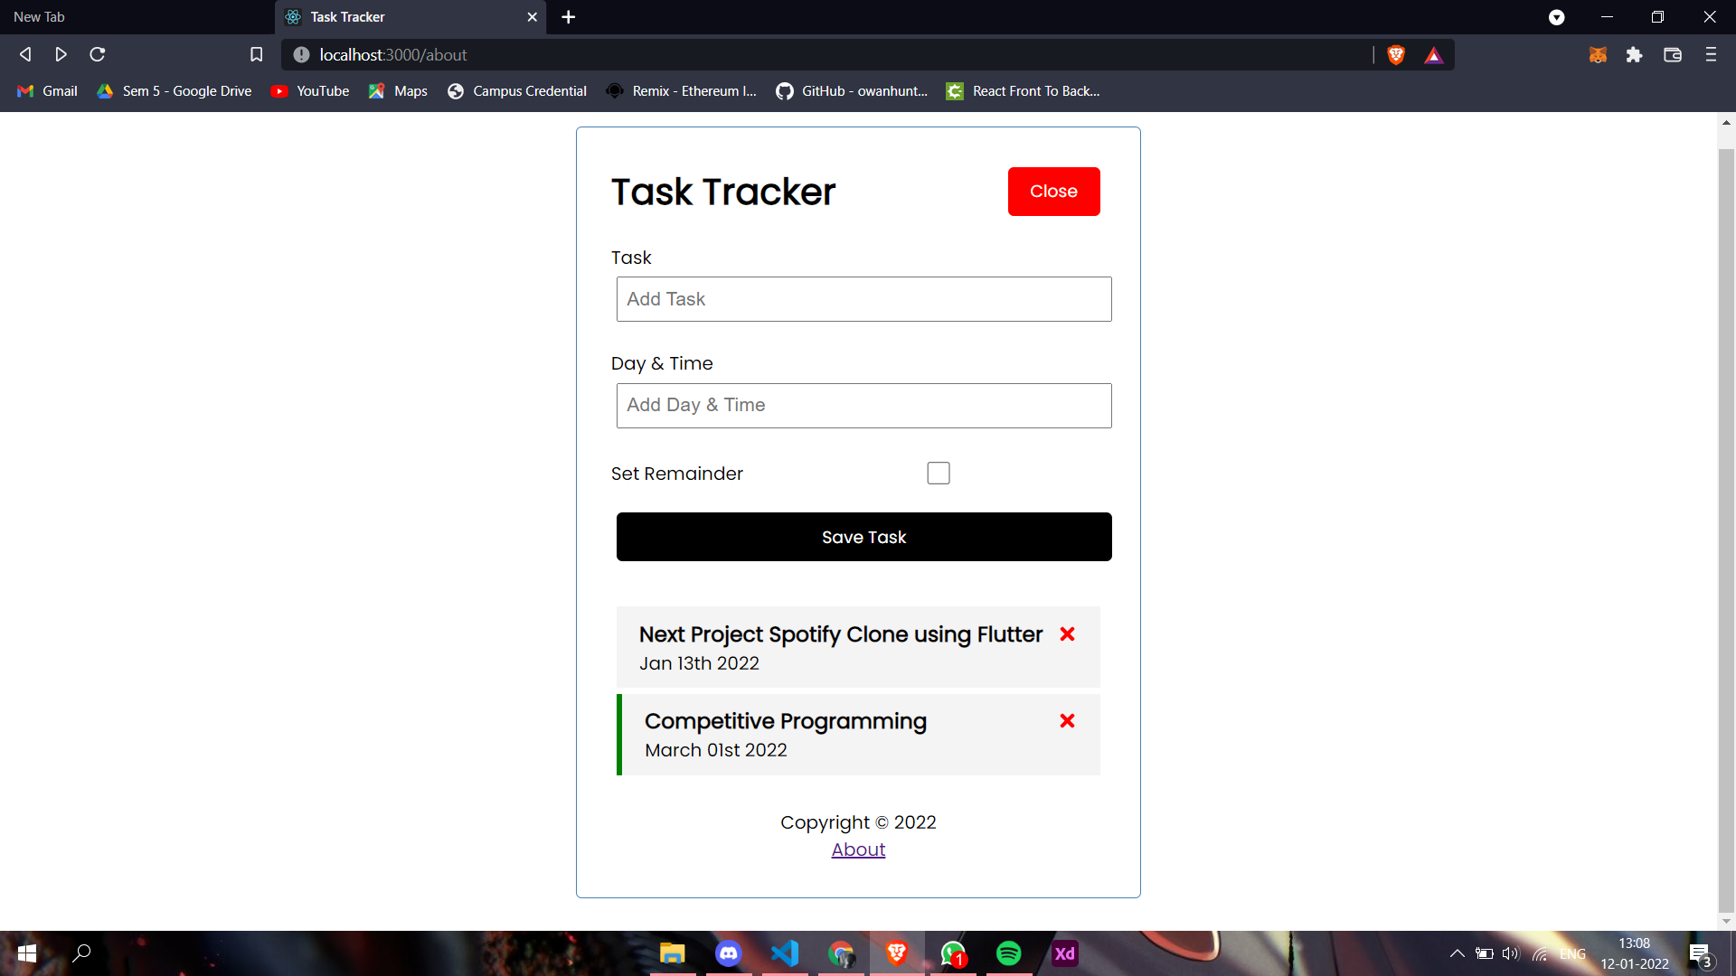Delete the Competitive Programming task
This screenshot has width=1736, height=976.
pos(1067,721)
